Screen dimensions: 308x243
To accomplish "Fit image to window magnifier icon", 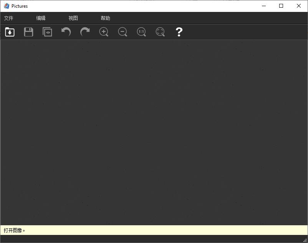I will (160, 32).
